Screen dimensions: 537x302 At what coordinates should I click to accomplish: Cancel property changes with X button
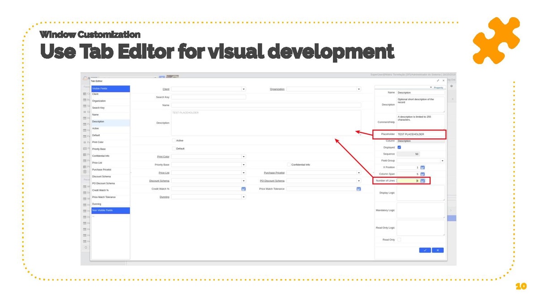point(438,250)
